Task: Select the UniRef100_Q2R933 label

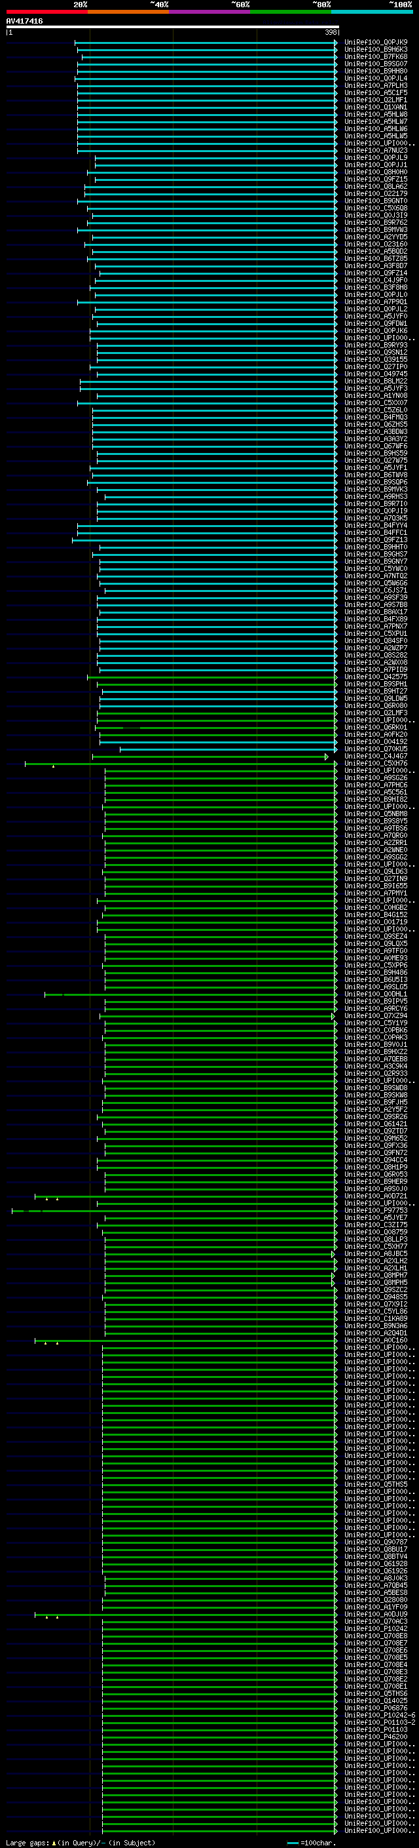Action: [x=376, y=1074]
